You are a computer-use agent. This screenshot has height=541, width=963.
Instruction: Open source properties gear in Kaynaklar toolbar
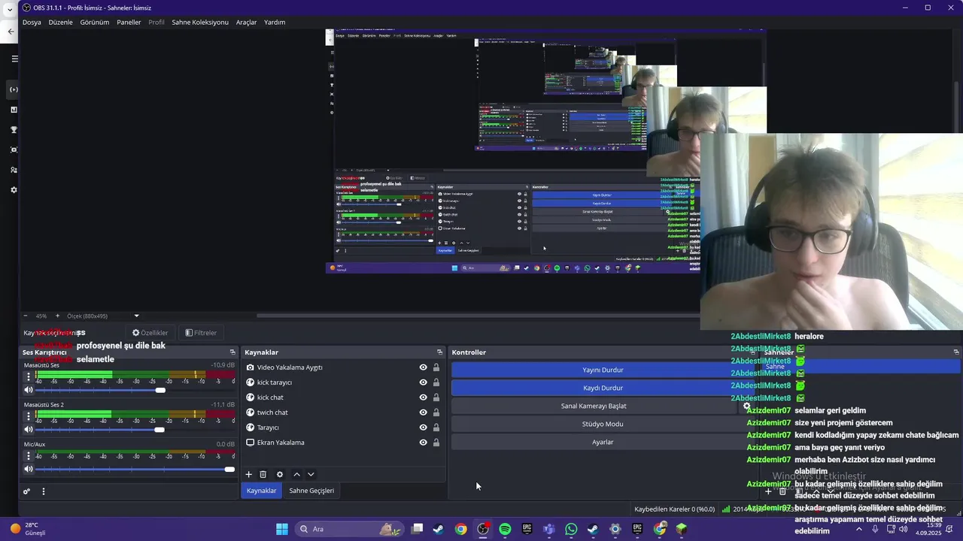[280, 474]
